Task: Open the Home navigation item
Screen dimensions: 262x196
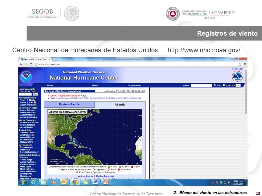Action: point(50,85)
